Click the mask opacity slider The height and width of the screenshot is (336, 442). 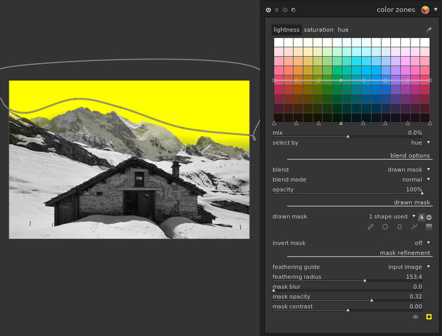pyautogui.click(x=347, y=298)
